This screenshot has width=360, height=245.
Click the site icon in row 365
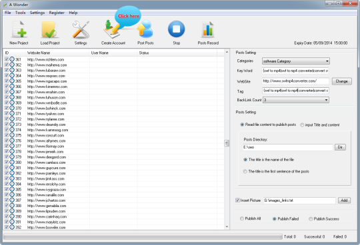pyautogui.click(x=12, y=81)
